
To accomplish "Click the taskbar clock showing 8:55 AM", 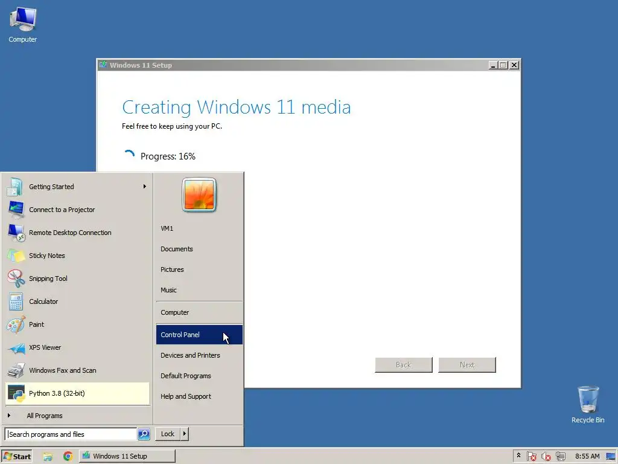I will 587,457.
